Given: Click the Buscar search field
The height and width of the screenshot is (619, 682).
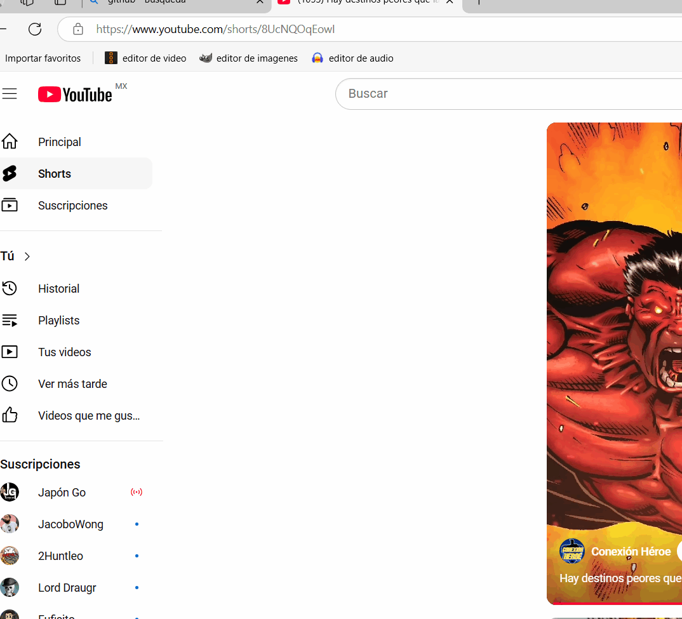Looking at the screenshot, I should coord(509,94).
